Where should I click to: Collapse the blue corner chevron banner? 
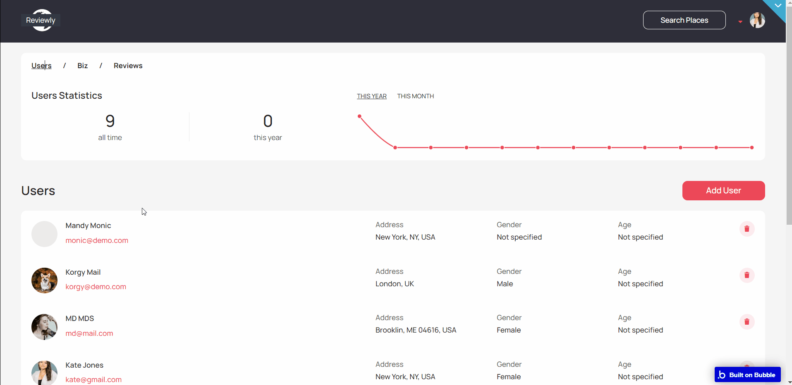[778, 6]
